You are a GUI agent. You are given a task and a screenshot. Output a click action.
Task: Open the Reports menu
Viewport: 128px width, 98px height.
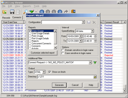click(27, 6)
